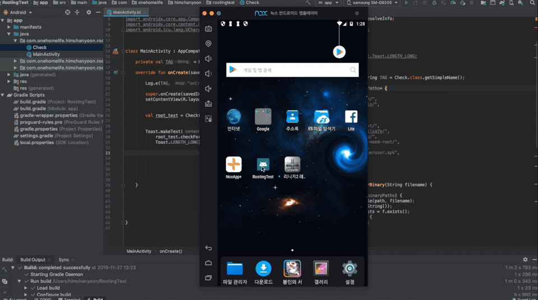Click the Nox keyboard control sidebar icon

(208, 29)
